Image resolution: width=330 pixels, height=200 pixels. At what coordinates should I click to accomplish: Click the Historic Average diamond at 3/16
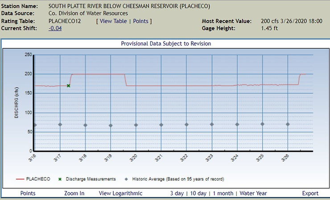35,125
